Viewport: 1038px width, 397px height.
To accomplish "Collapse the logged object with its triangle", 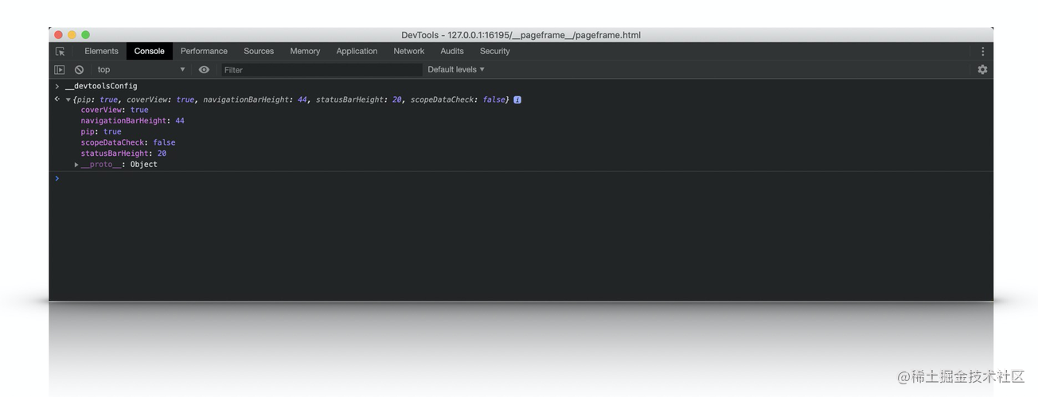I will [x=68, y=100].
